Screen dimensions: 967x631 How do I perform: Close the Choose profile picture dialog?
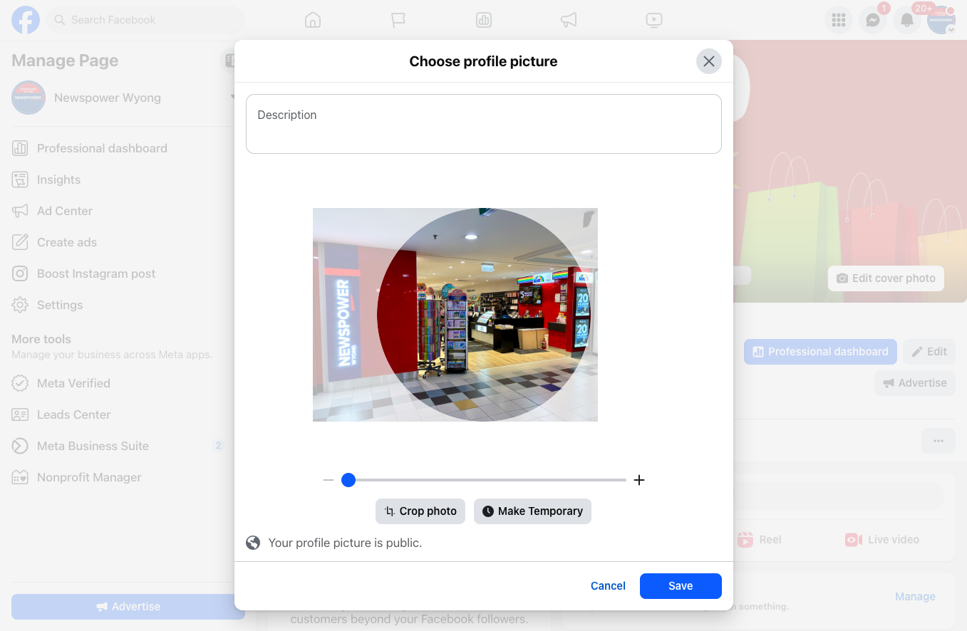click(709, 61)
